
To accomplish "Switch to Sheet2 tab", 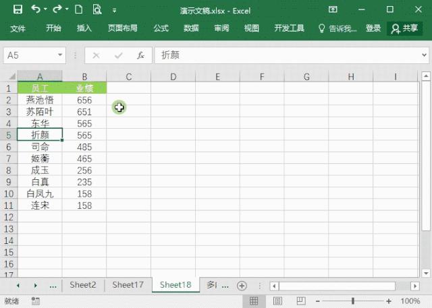I will coord(83,285).
